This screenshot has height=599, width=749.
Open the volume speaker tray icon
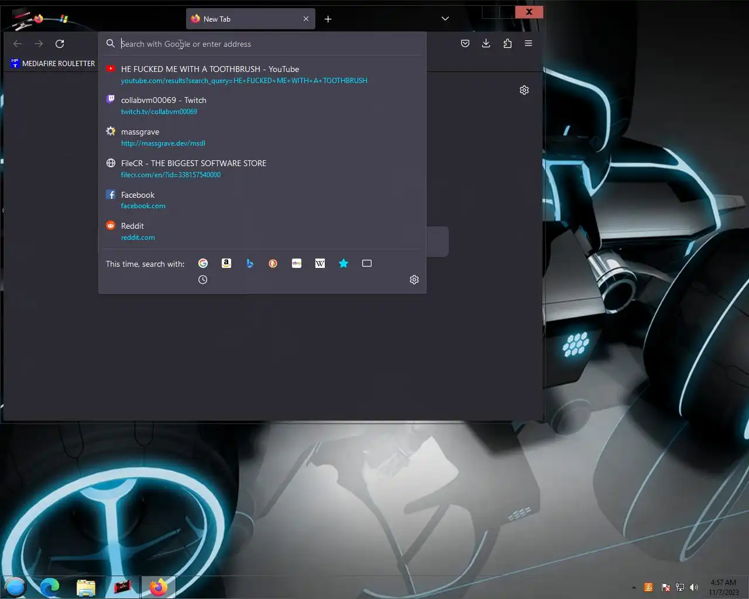click(x=694, y=587)
